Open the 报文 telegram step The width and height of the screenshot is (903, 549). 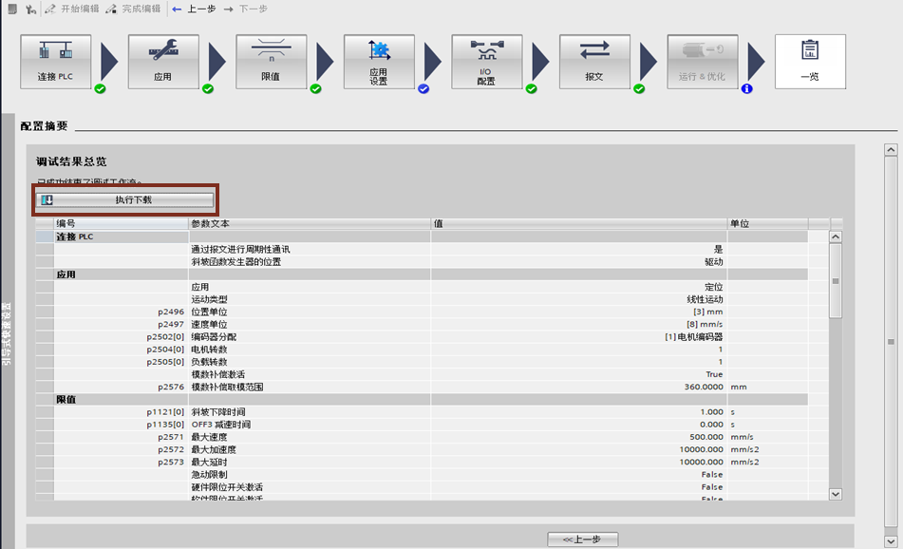pyautogui.click(x=594, y=62)
